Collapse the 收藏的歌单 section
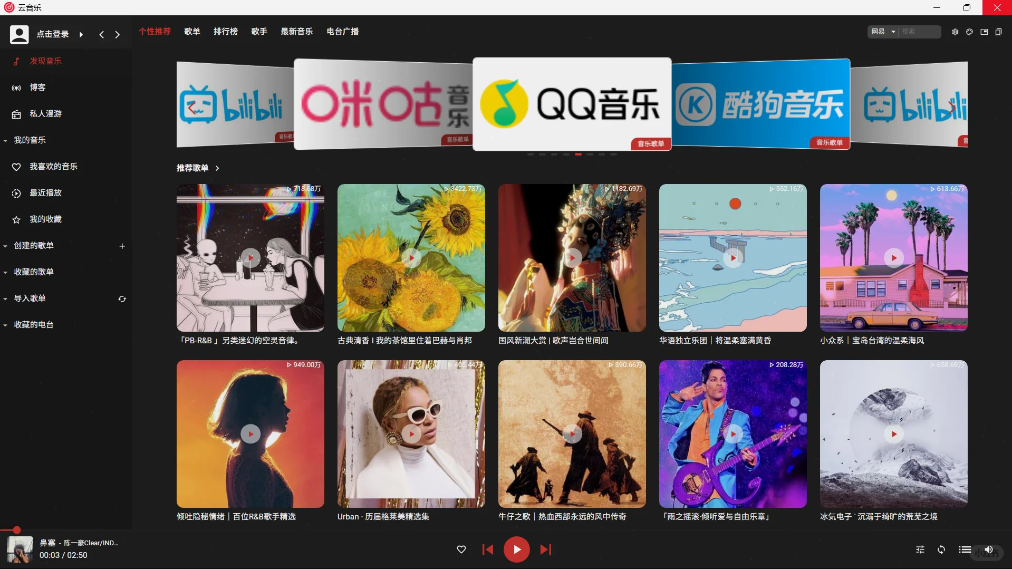Screen dimensions: 1012x569 [5, 273]
